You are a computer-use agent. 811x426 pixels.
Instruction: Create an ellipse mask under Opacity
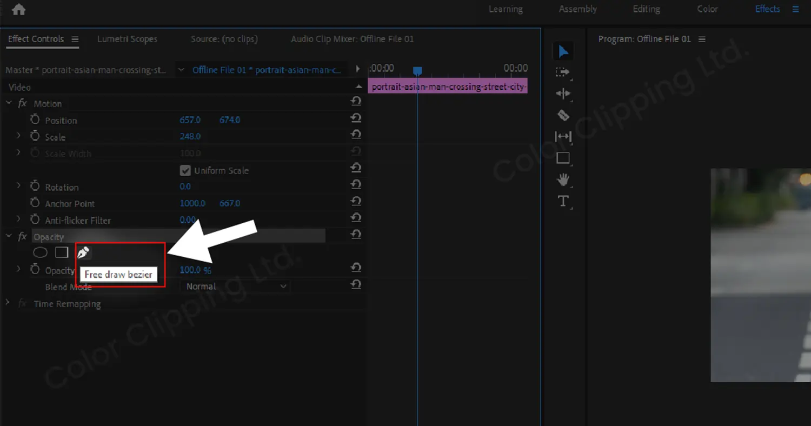(41, 252)
